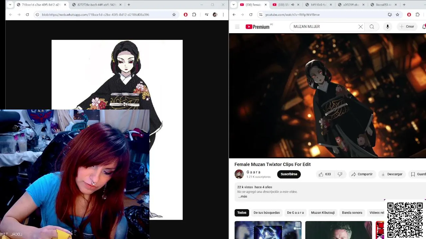This screenshot has height=239, width=426.
Task: Open YouTube notifications bell
Action: tap(424, 27)
